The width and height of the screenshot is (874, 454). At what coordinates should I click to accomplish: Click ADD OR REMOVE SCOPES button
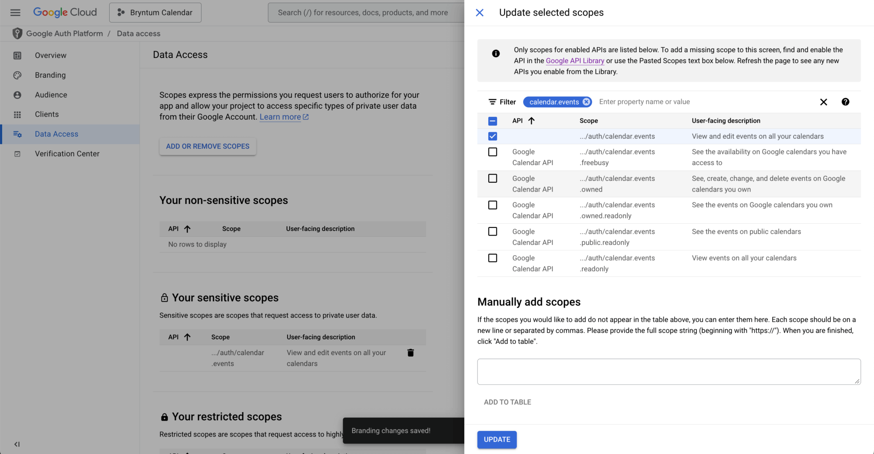[207, 146]
